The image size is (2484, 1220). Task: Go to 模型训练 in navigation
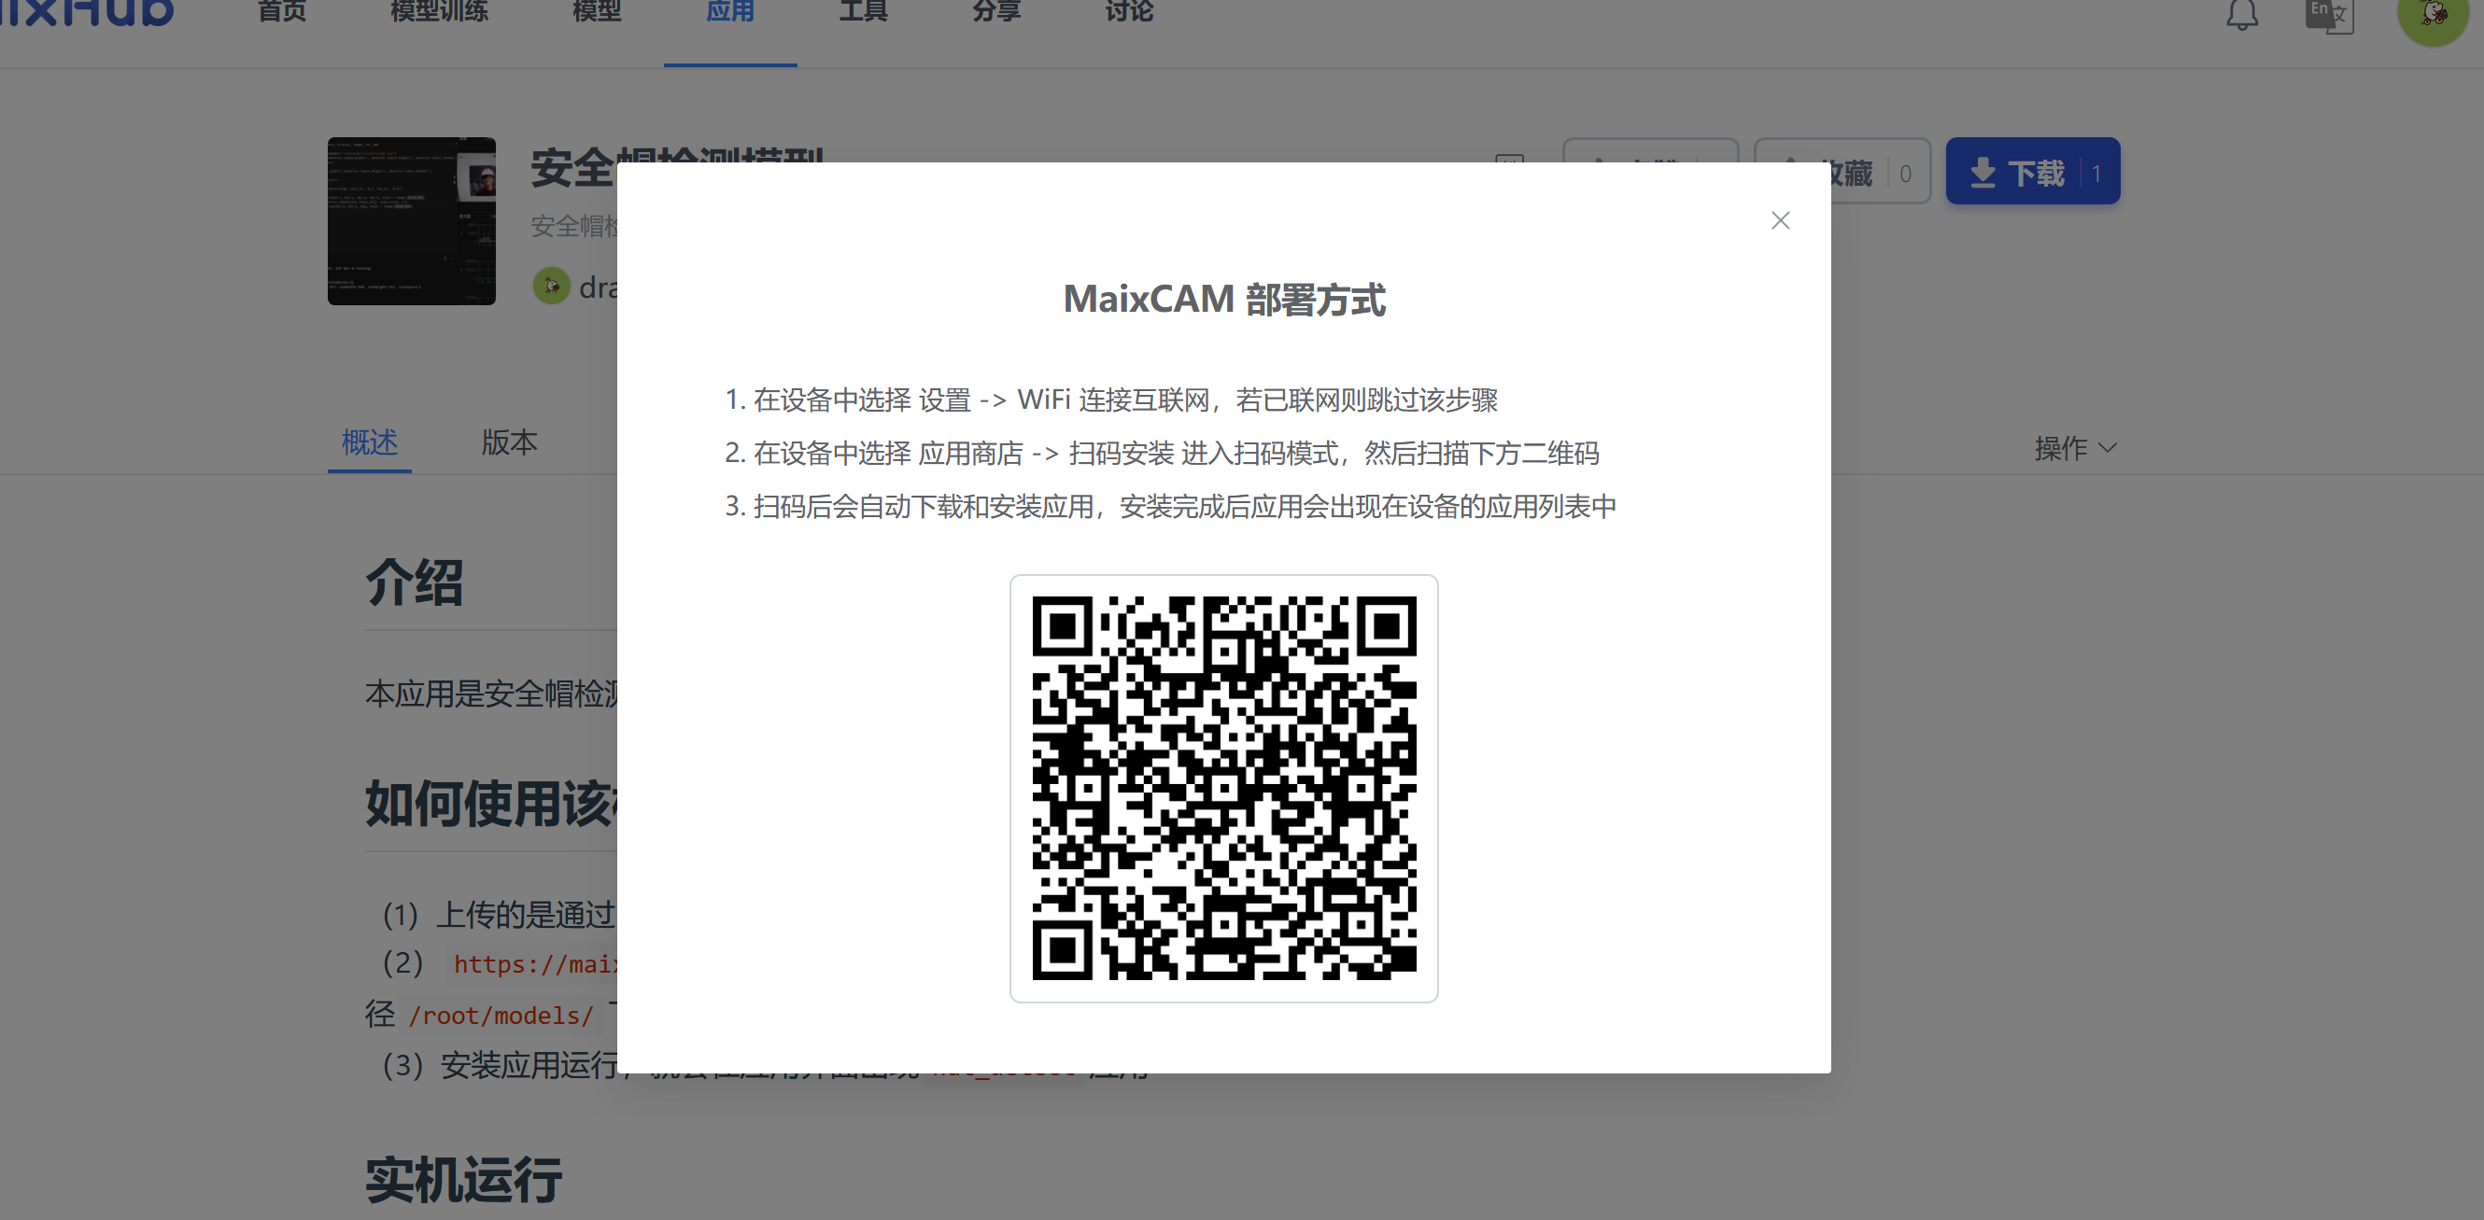click(439, 11)
